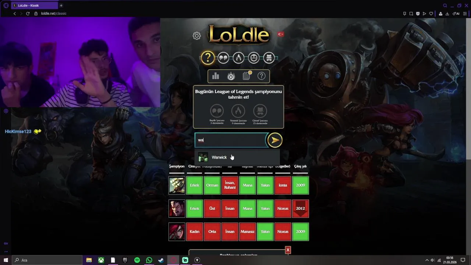Select the LoLdle - Klasik browser tab
The image size is (471, 265).
pyautogui.click(x=34, y=6)
